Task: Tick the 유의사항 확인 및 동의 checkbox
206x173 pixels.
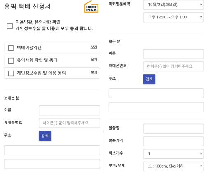Action: click(11, 61)
